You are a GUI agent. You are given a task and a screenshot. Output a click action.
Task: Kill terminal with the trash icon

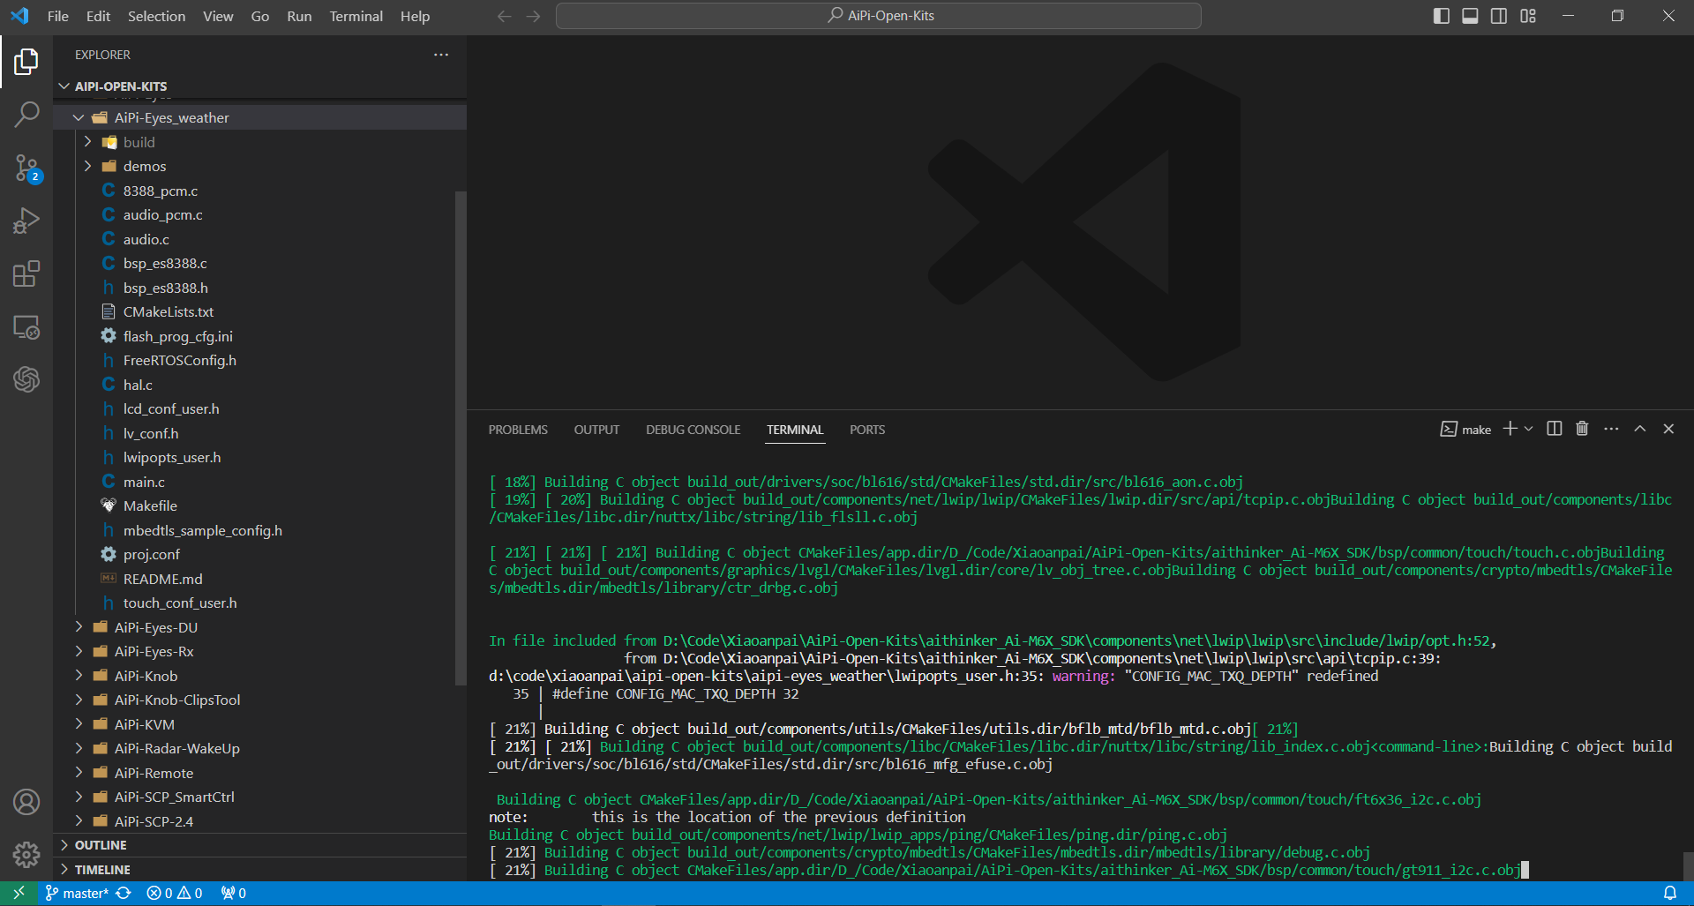pyautogui.click(x=1582, y=429)
